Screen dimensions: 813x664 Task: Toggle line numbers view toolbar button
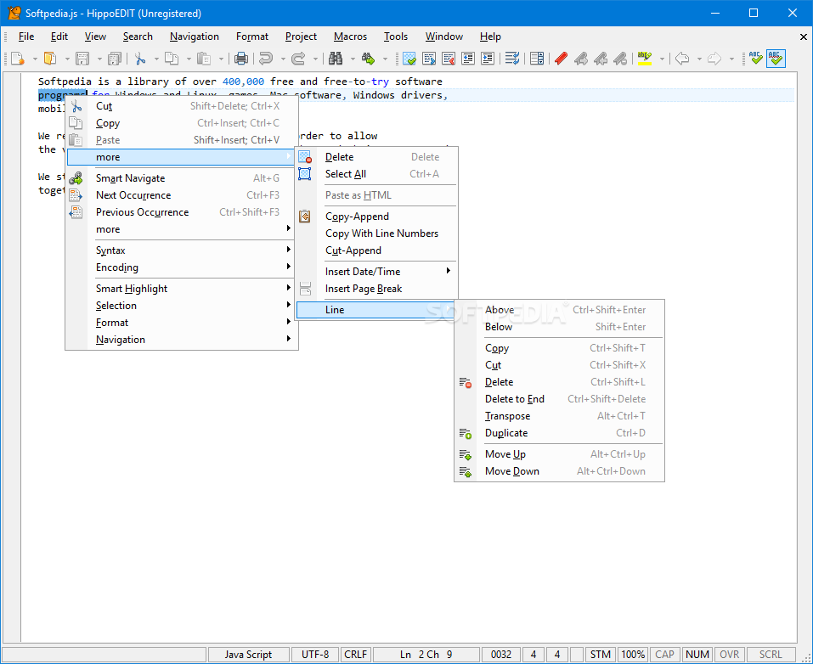(x=537, y=59)
